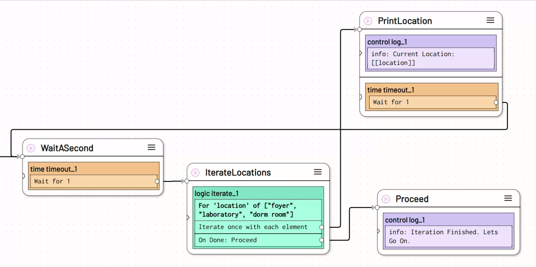Click the play icon on Proceed node
The height and width of the screenshot is (267, 536).
(386, 199)
